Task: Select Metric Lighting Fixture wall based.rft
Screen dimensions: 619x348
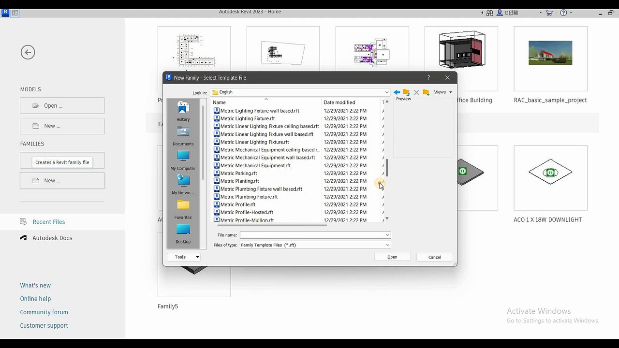Action: 260,111
